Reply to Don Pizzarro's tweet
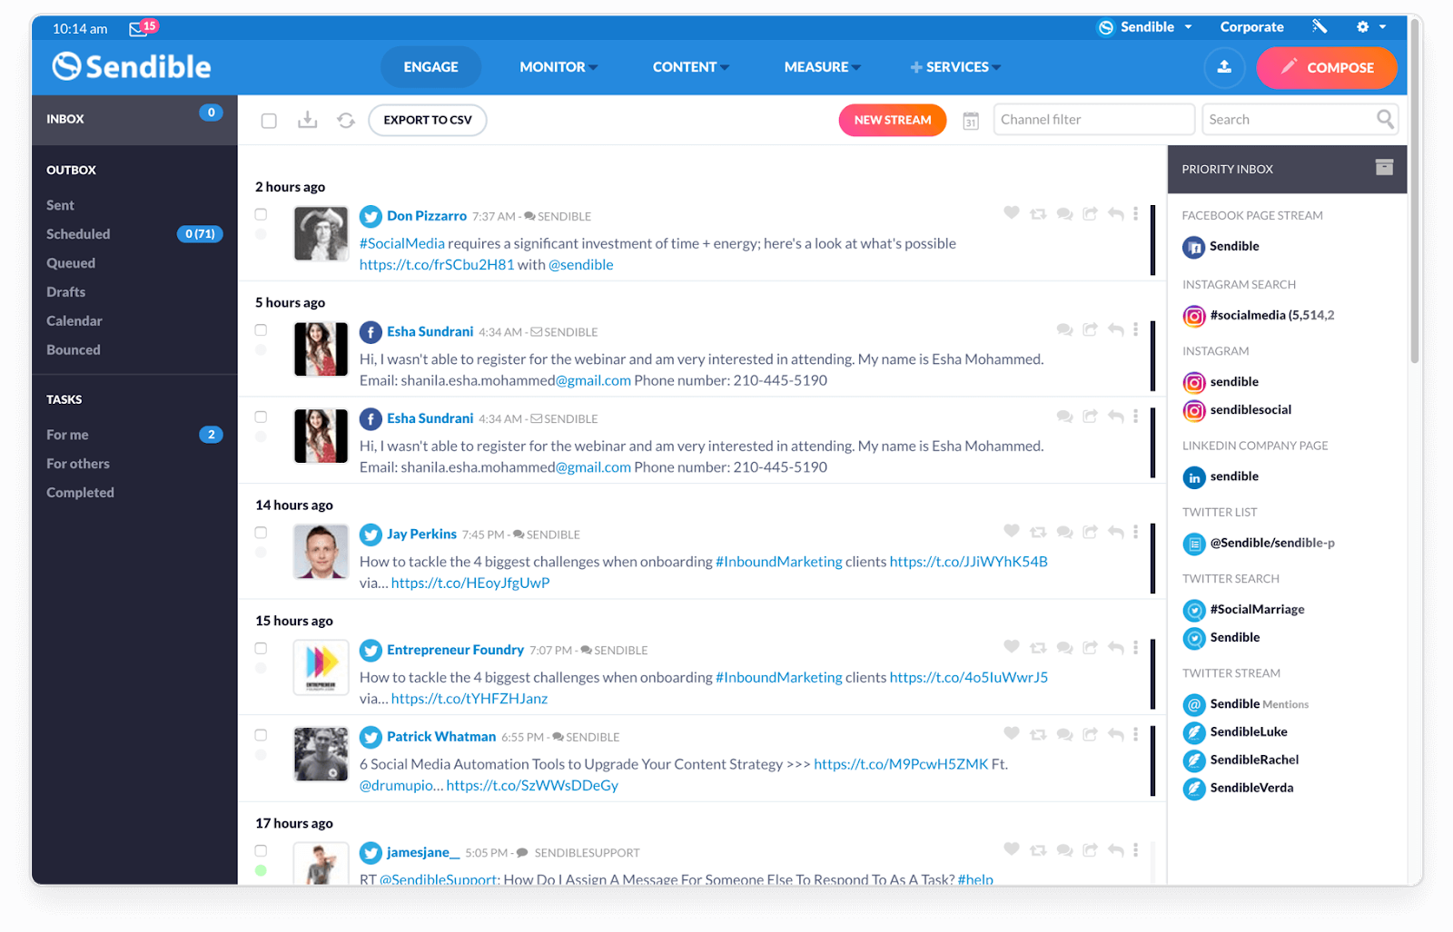This screenshot has width=1453, height=932. 1116,214
